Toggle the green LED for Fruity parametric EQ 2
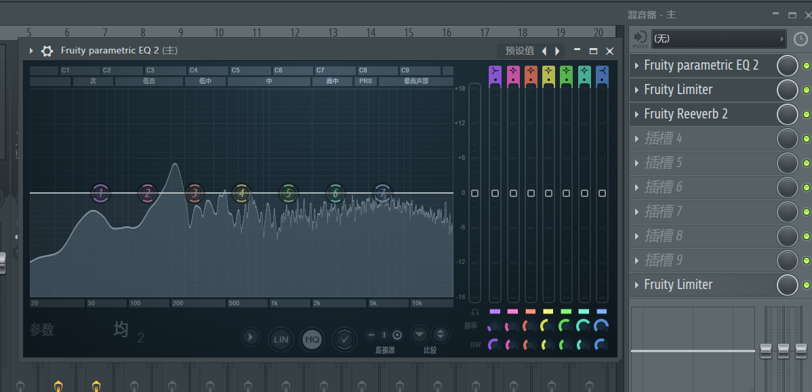The height and width of the screenshot is (392, 812). coord(807,66)
